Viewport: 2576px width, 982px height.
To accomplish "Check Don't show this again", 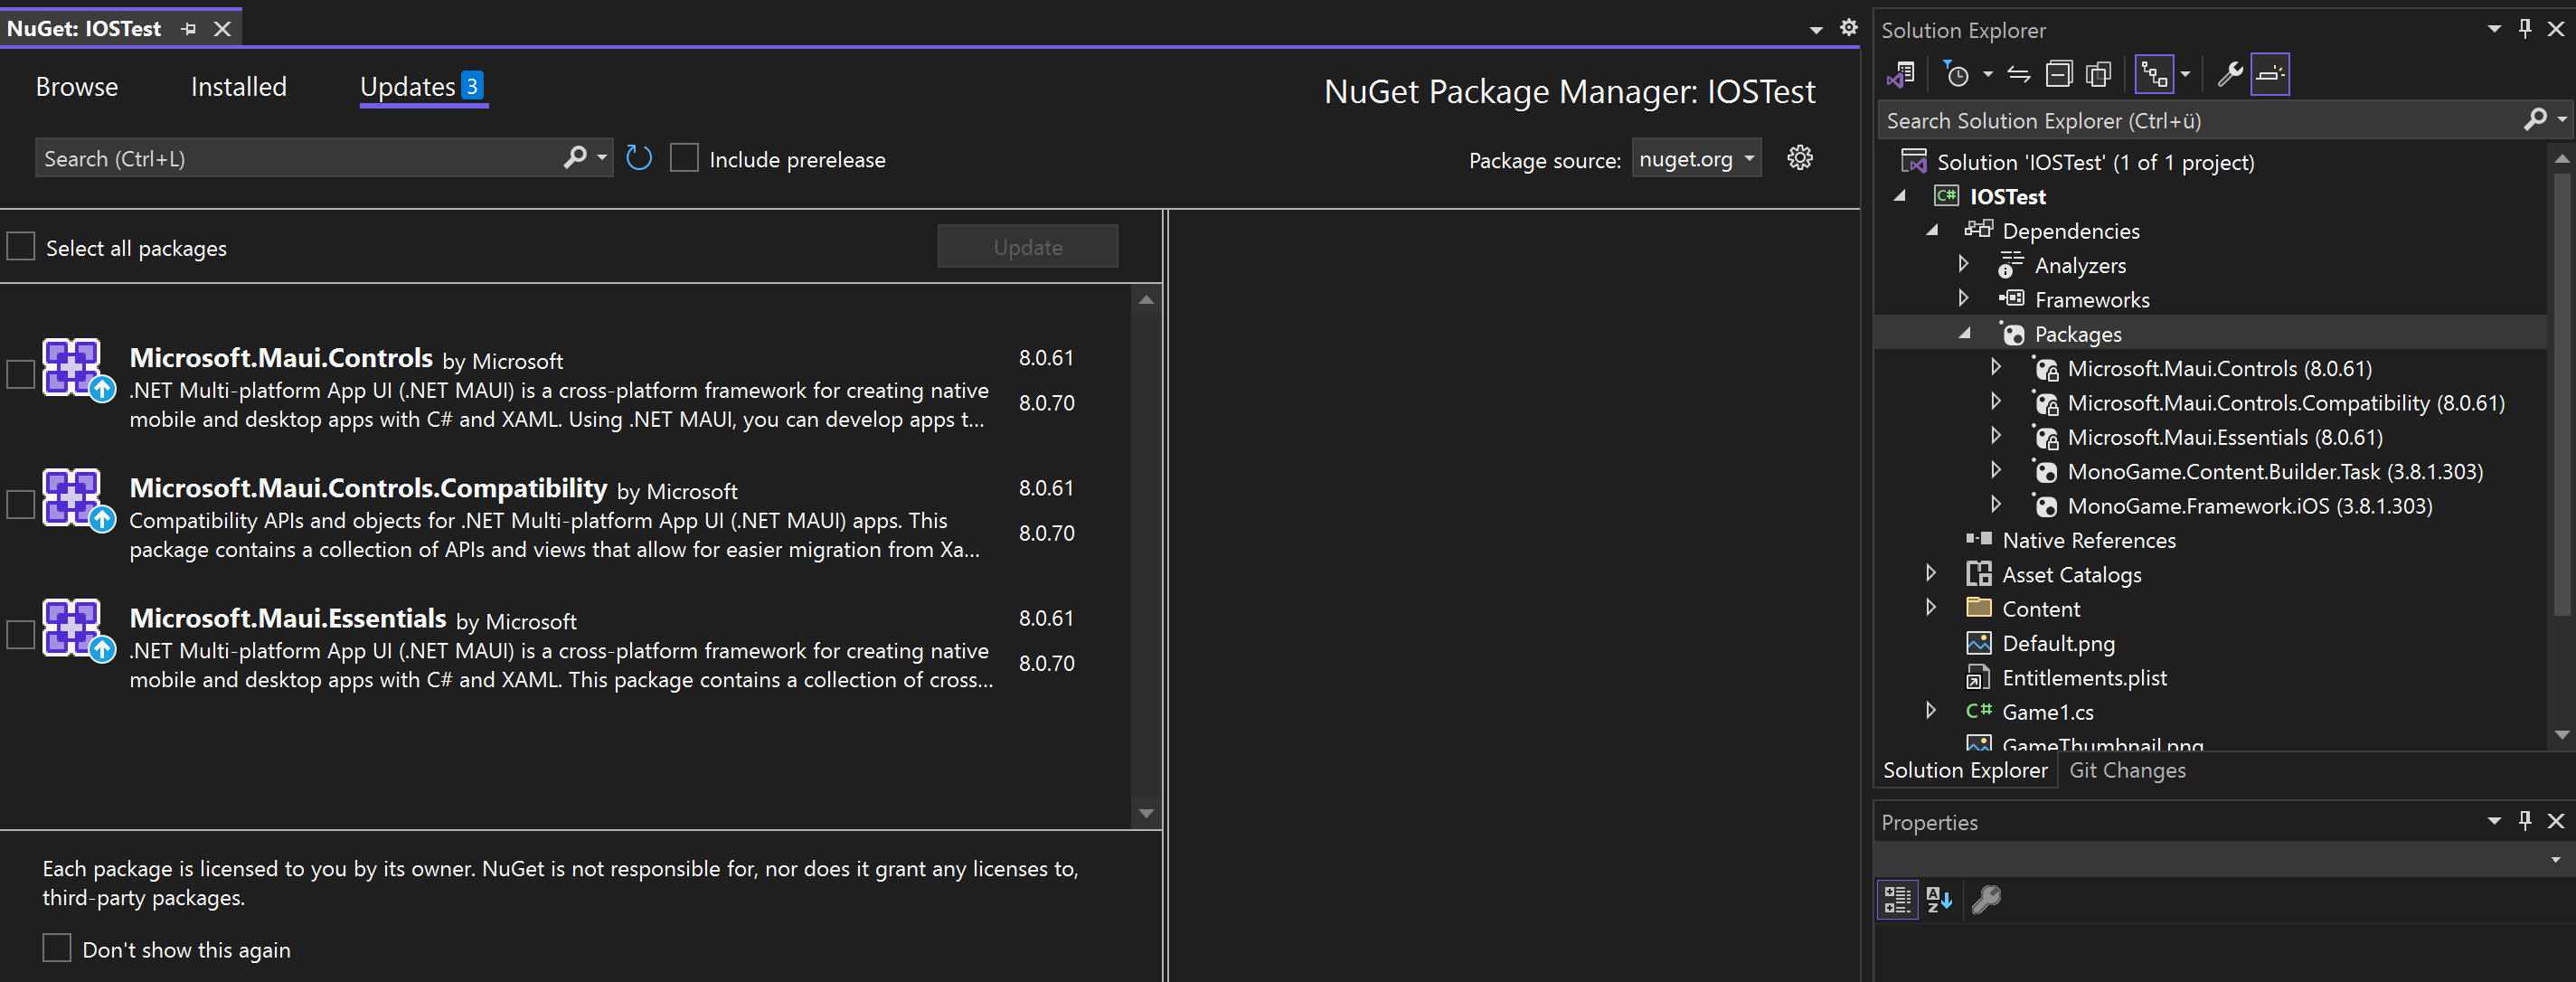I will click(57, 948).
